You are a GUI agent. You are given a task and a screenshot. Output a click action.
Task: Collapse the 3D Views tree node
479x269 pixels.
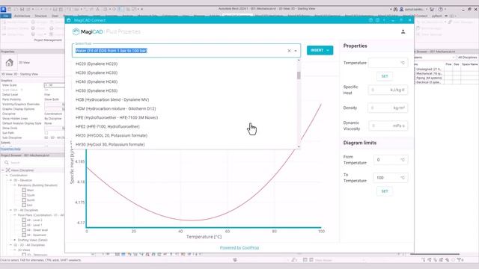15,250
